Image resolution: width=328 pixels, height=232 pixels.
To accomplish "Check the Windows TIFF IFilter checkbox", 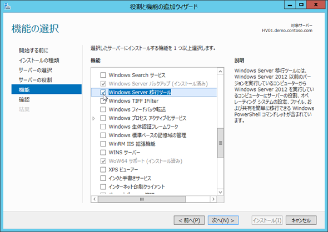I will point(103,101).
